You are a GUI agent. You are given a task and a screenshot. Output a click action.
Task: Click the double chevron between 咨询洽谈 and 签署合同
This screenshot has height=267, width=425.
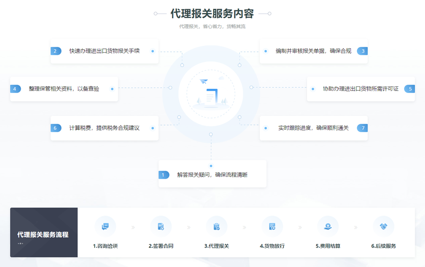[x=133, y=228]
